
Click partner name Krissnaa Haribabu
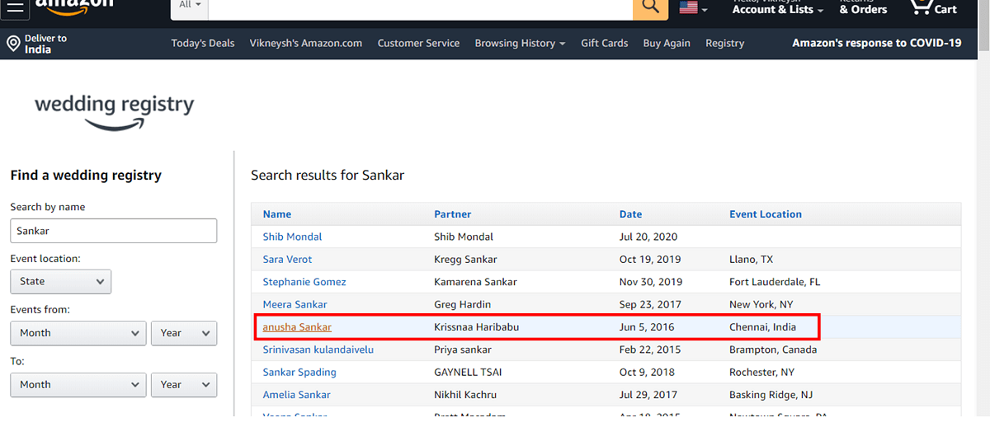pyautogui.click(x=477, y=327)
